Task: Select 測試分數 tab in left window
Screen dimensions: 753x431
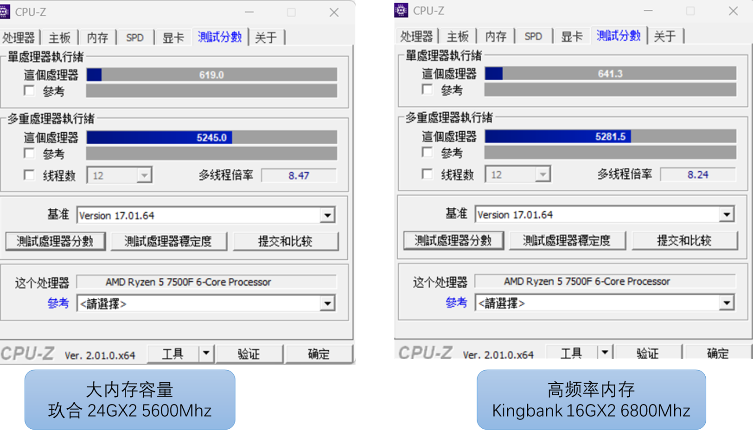Action: [x=220, y=37]
